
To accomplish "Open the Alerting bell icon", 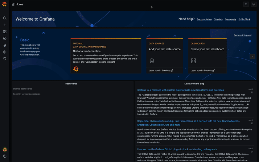I will (5, 45).
